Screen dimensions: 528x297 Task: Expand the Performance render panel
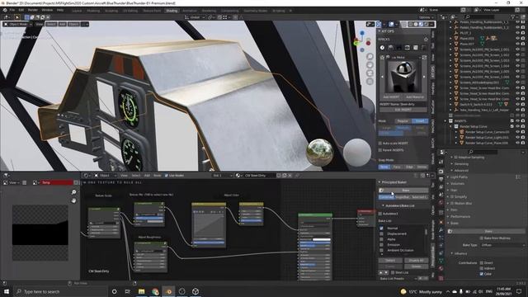(x=460, y=216)
